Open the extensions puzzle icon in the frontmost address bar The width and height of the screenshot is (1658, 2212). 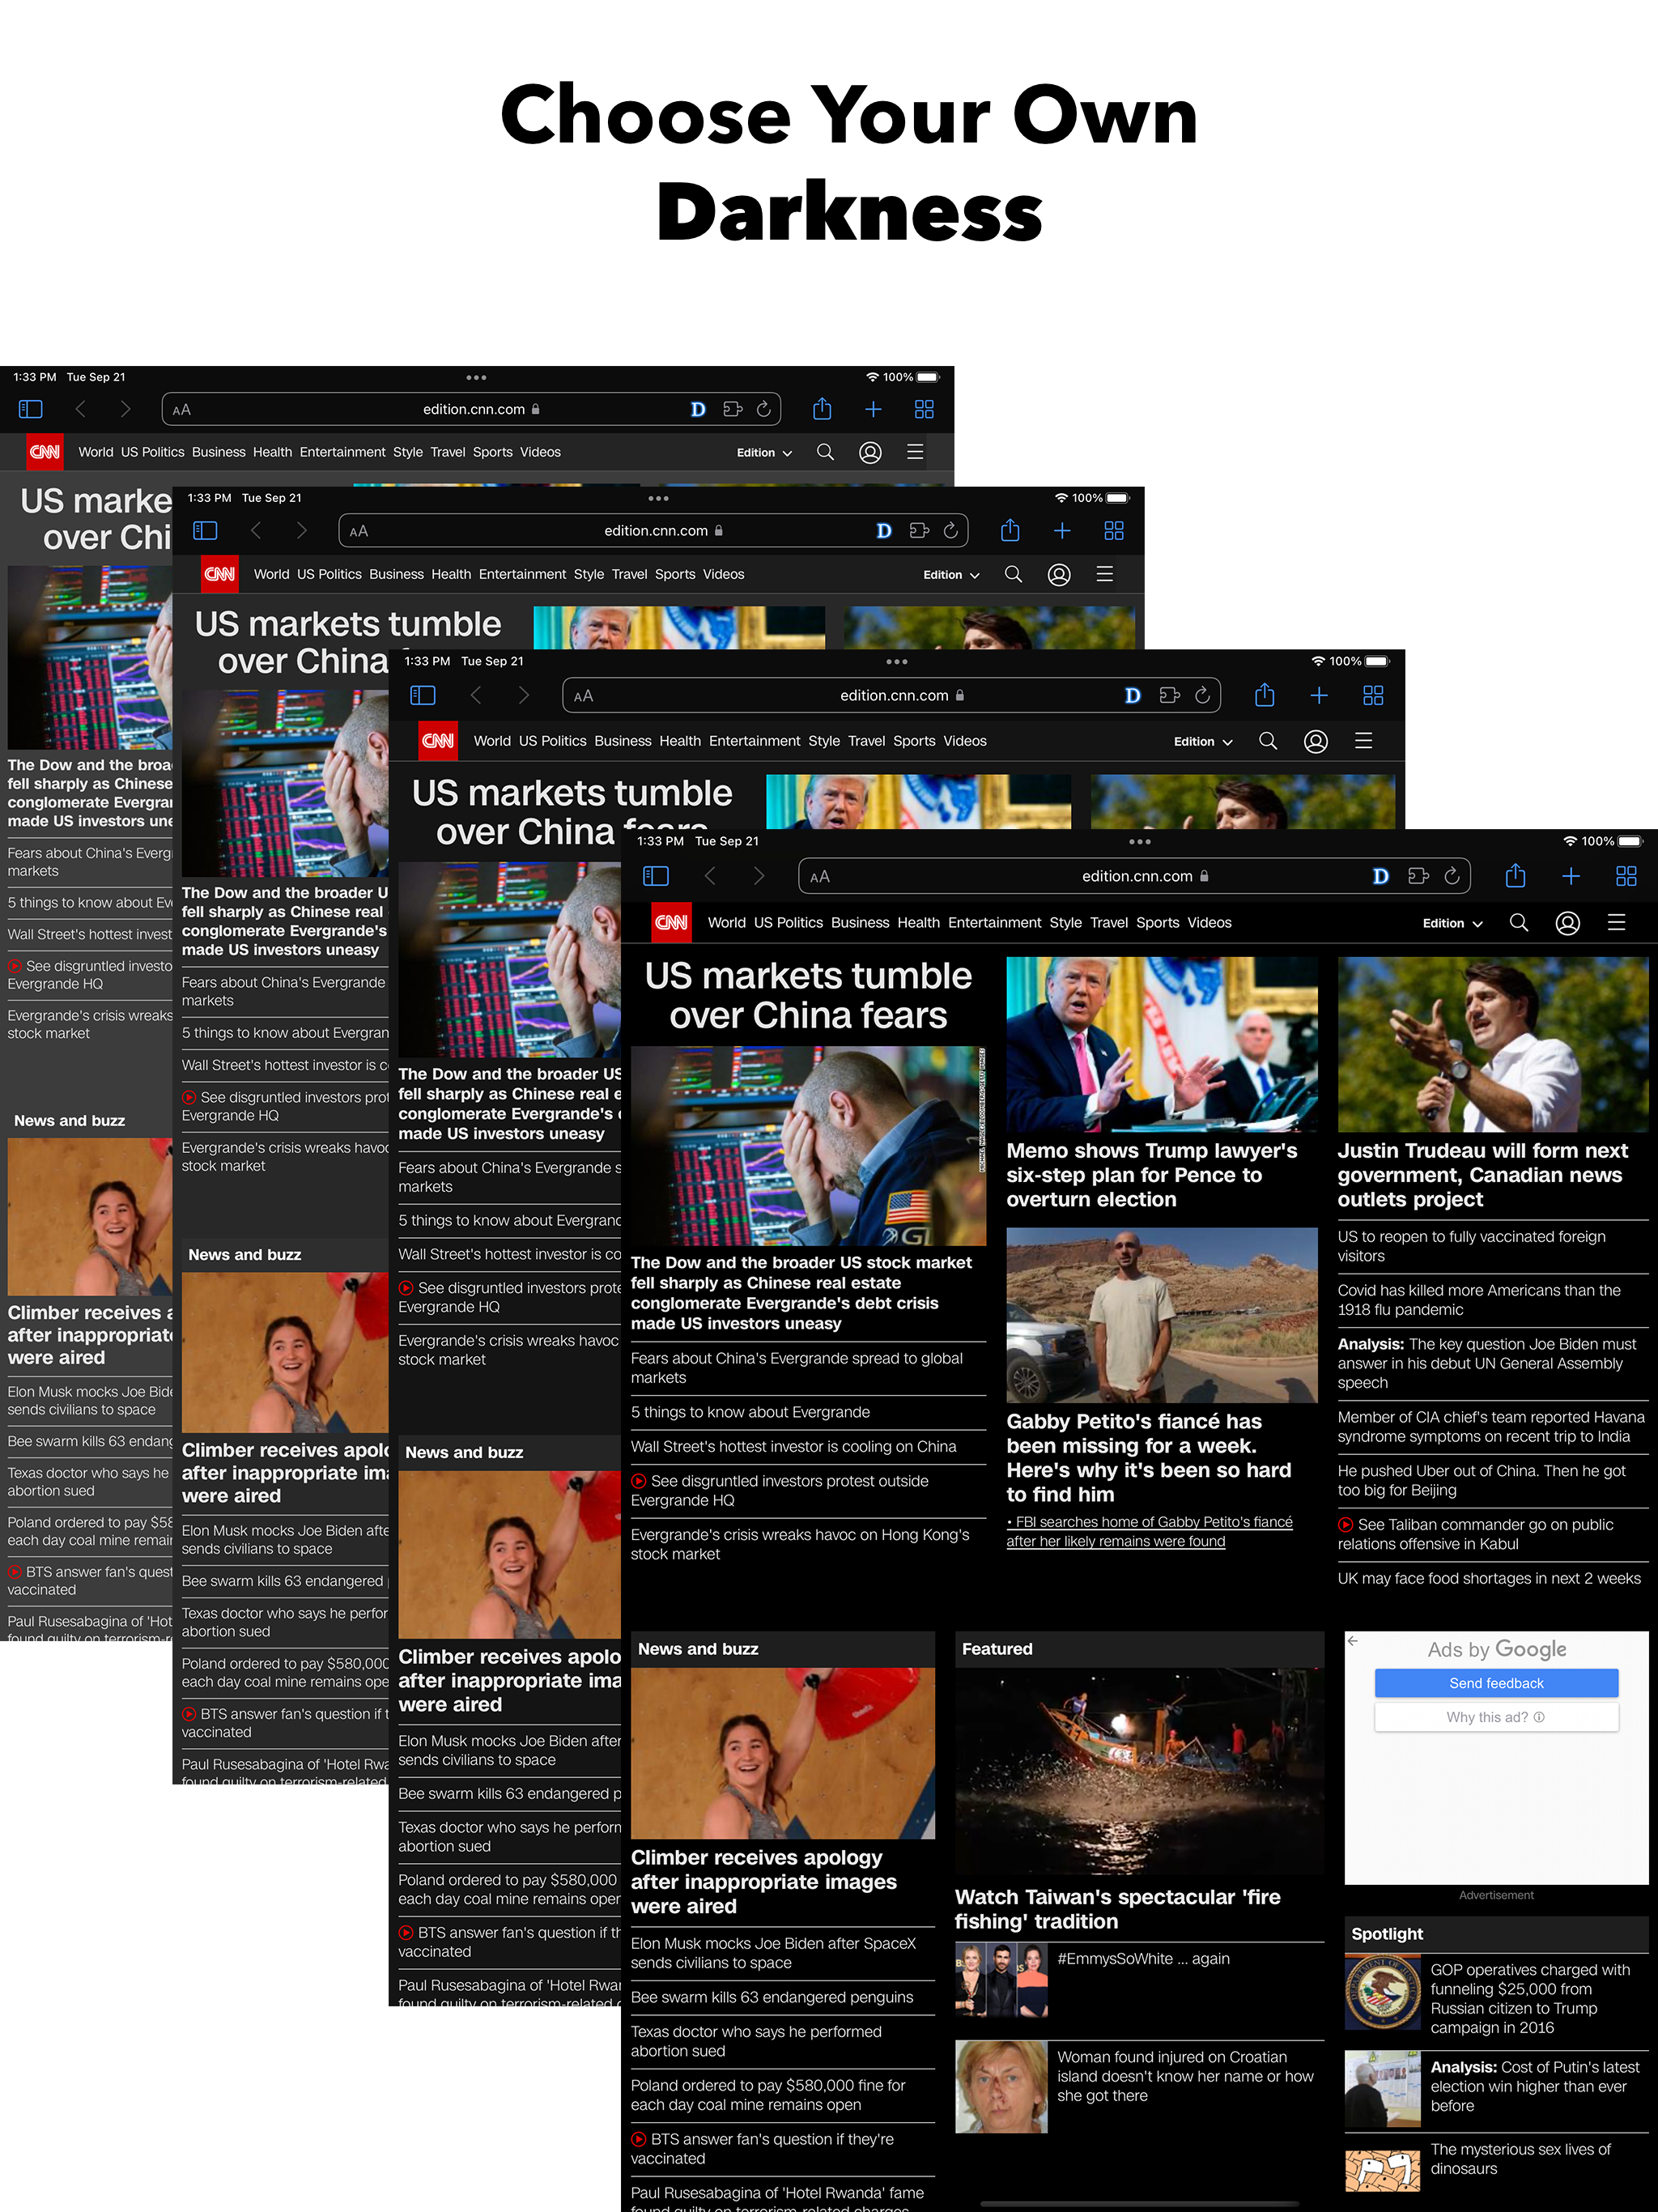coord(1417,876)
